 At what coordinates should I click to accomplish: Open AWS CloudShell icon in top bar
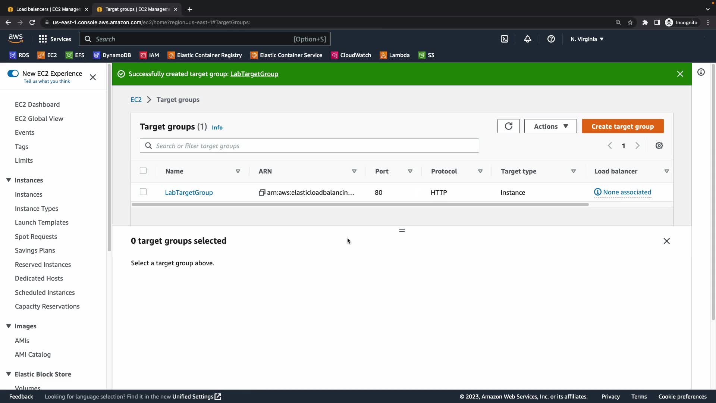[x=504, y=39]
